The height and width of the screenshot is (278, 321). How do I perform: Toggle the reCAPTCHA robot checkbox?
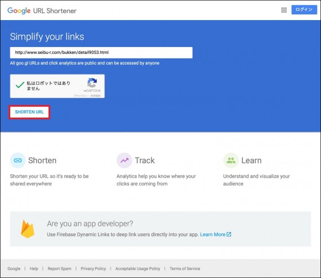[x=20, y=85]
